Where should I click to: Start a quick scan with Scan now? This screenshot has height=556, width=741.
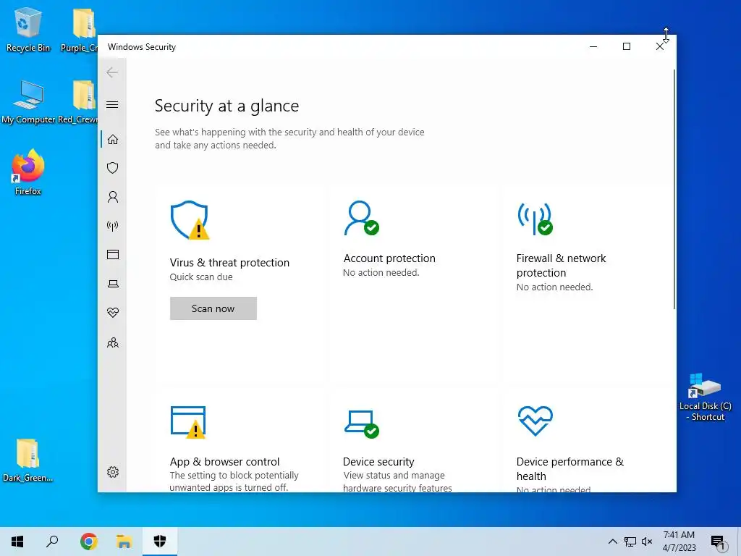(x=213, y=308)
